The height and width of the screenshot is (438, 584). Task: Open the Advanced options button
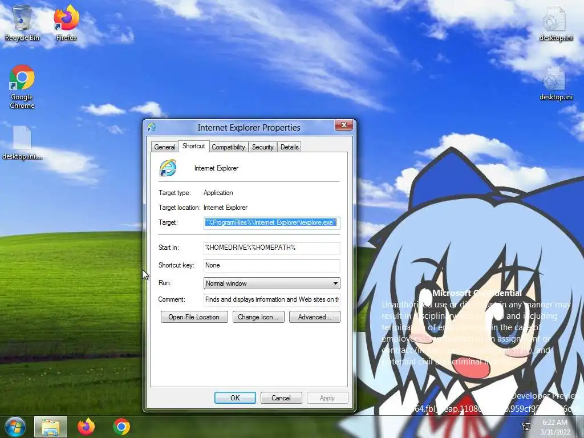[x=314, y=317]
